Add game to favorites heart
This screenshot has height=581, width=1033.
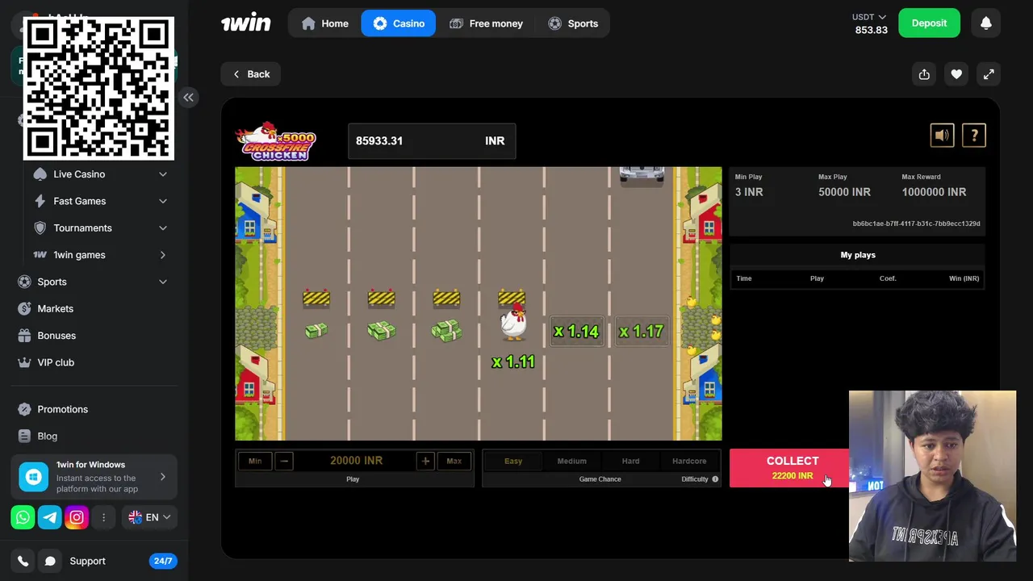pyautogui.click(x=956, y=74)
